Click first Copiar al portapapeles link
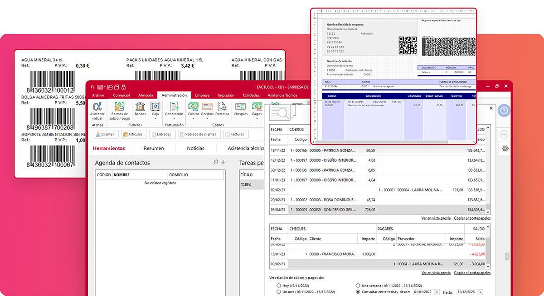Image resolution: width=544 pixels, height=296 pixels. [x=472, y=218]
